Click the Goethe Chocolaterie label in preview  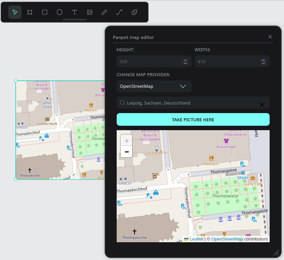click(235, 133)
